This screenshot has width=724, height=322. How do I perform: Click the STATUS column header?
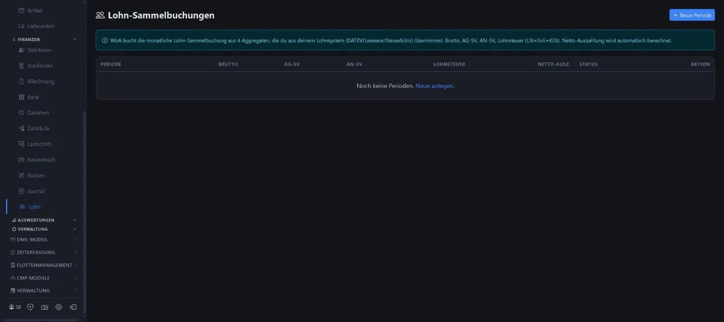[588, 64]
